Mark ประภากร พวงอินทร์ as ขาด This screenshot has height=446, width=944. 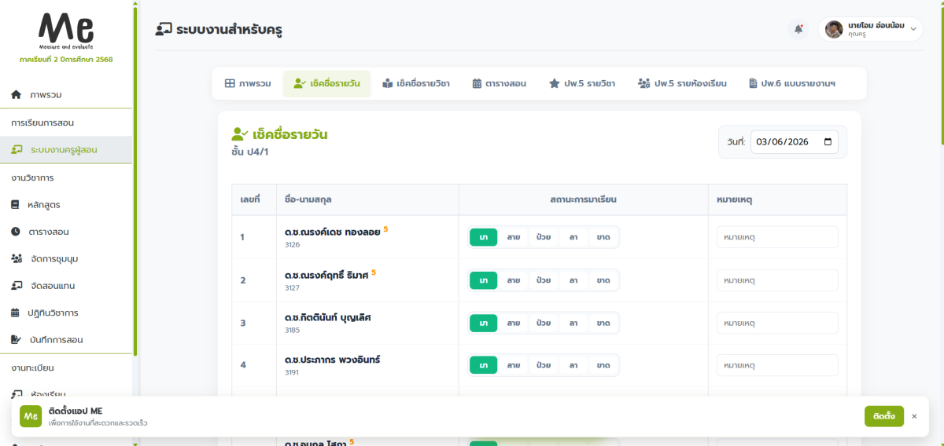click(x=603, y=365)
